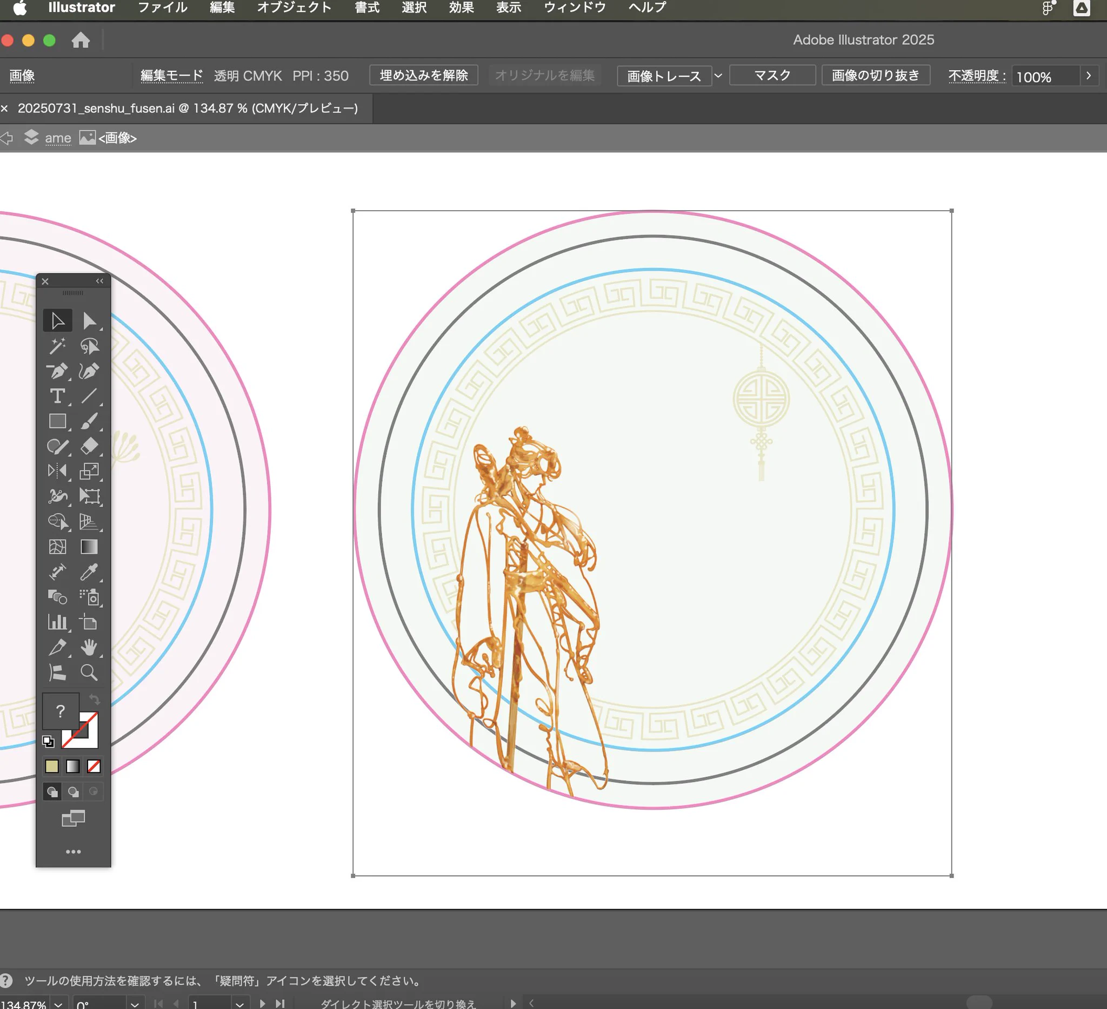Swap fill and stroke arrow
Image resolution: width=1107 pixels, height=1009 pixels.
[95, 699]
